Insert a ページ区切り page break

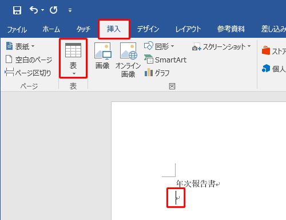28,73
